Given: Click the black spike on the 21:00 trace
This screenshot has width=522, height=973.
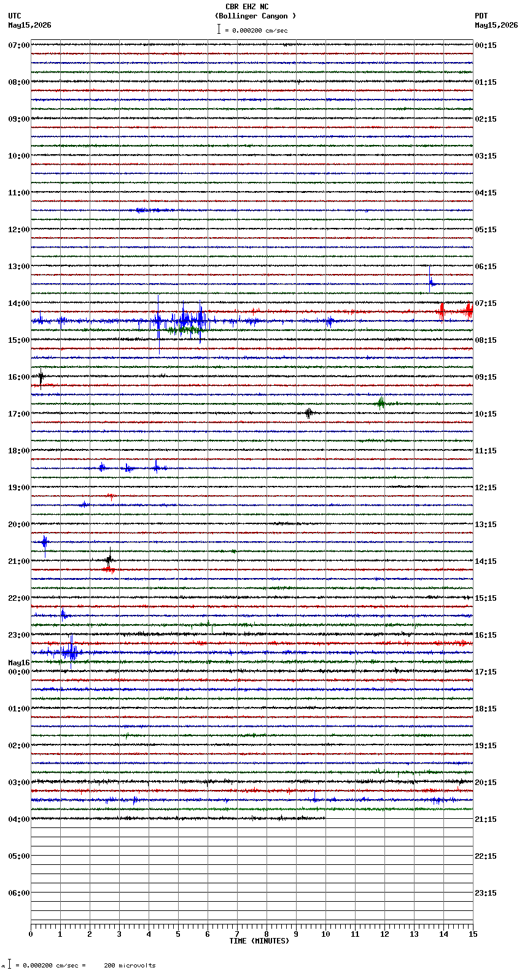Looking at the screenshot, I should (x=109, y=559).
